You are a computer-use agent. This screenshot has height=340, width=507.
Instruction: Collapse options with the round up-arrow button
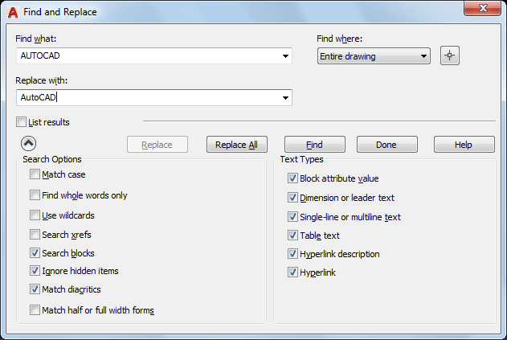pyautogui.click(x=28, y=143)
